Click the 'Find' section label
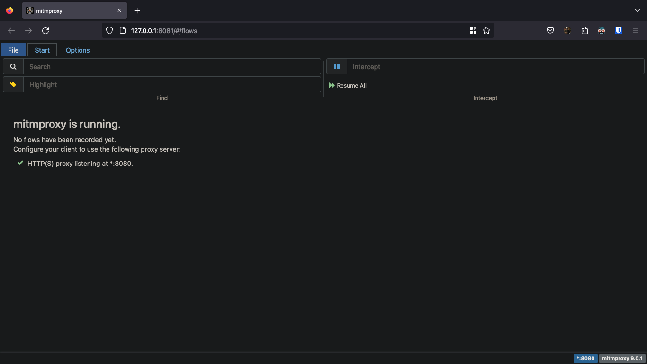The height and width of the screenshot is (364, 647). click(162, 98)
